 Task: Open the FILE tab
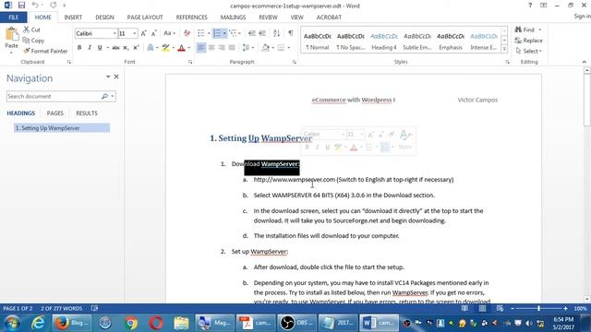click(x=14, y=18)
